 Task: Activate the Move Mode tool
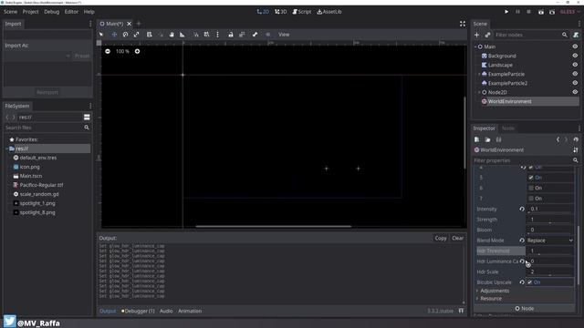click(x=114, y=35)
